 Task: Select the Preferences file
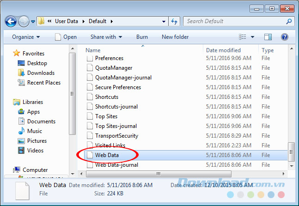109,58
